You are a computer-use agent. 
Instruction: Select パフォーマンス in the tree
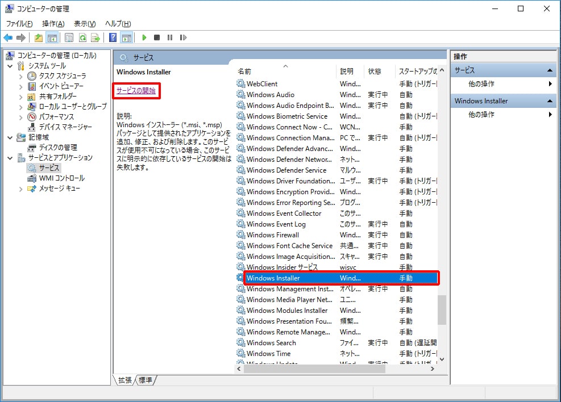coord(56,117)
